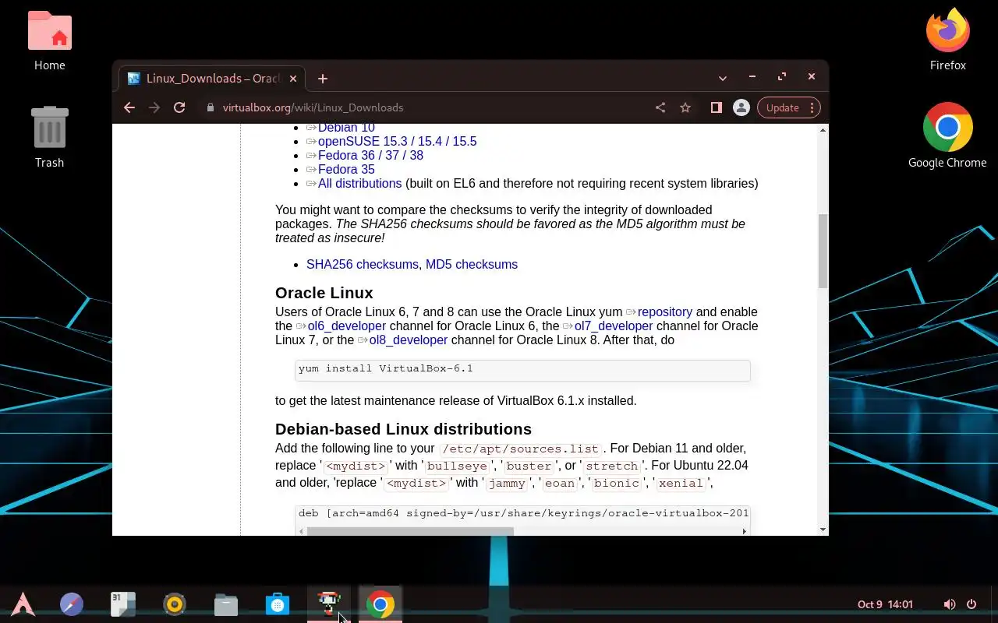
Task: Open openSUSE 15.3 / 15.4 / 15.5 link
Action: [397, 141]
